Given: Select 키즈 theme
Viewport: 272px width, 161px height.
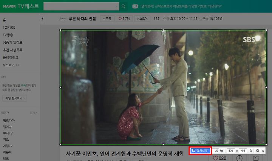Looking at the screenshot, I should click(x=6, y=140).
